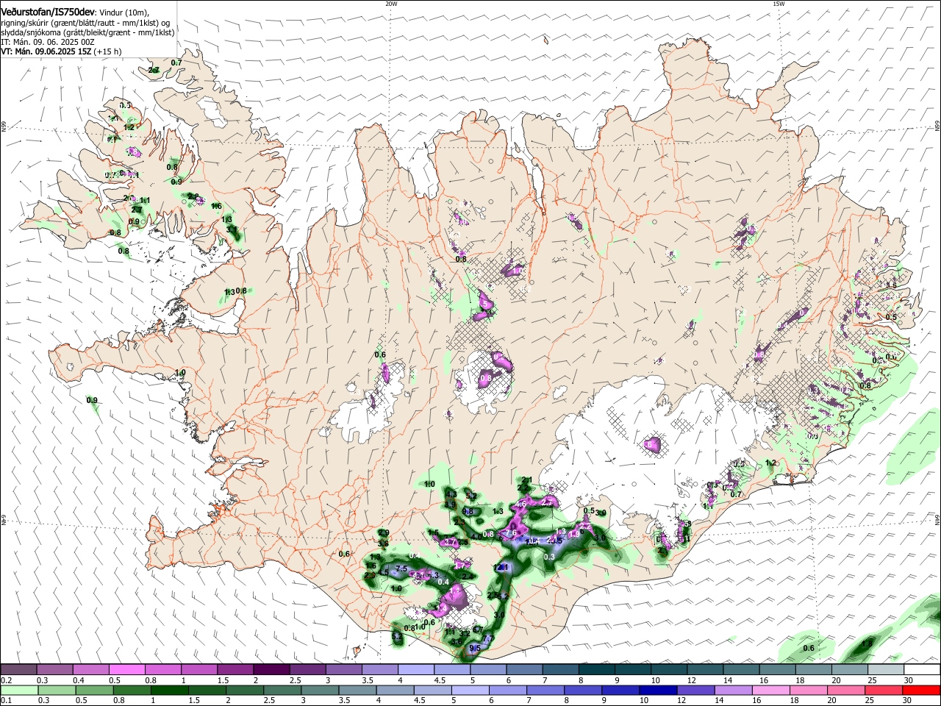
Task: Click the 0.1 label of the rain scale
Action: click(7, 700)
